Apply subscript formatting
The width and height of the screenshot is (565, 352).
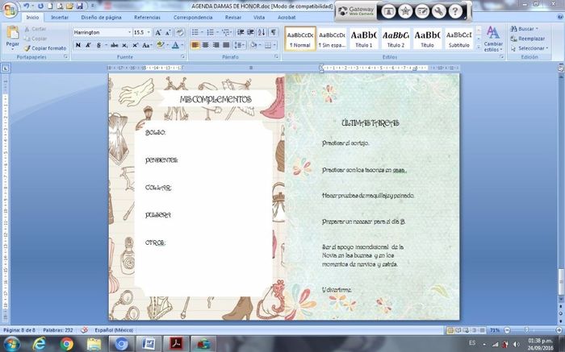pos(124,45)
